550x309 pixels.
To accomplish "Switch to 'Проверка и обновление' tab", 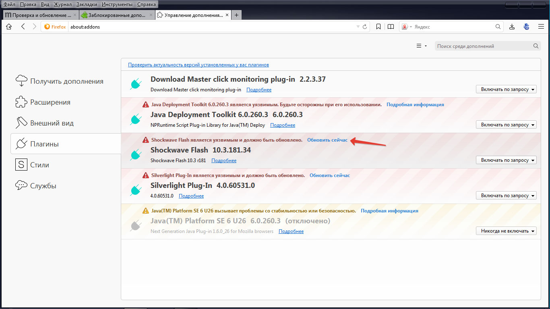I will [40, 15].
